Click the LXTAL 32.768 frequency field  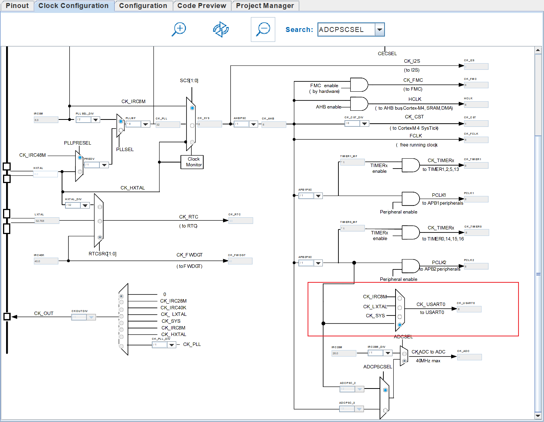pos(47,221)
